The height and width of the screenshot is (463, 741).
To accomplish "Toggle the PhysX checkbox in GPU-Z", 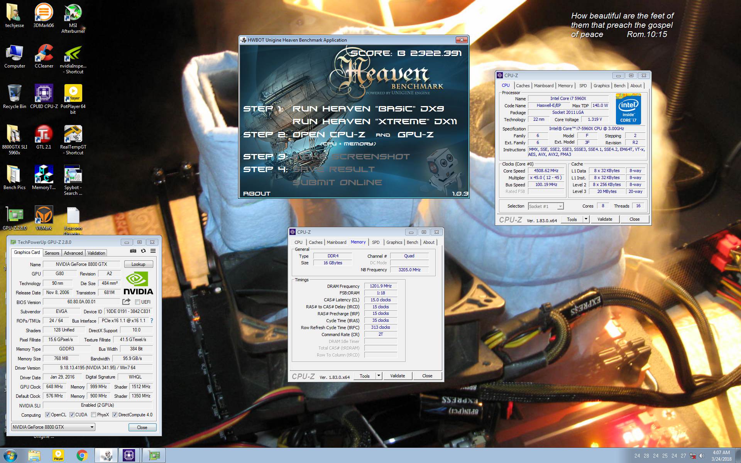I will point(93,415).
